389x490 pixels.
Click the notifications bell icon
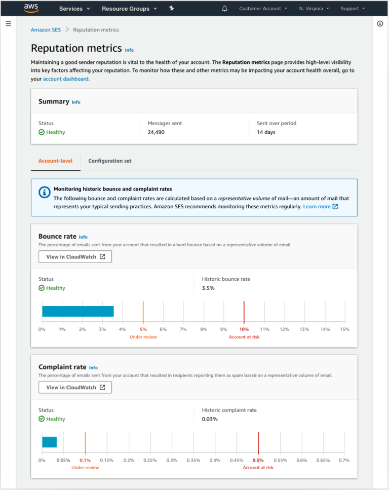click(224, 8)
